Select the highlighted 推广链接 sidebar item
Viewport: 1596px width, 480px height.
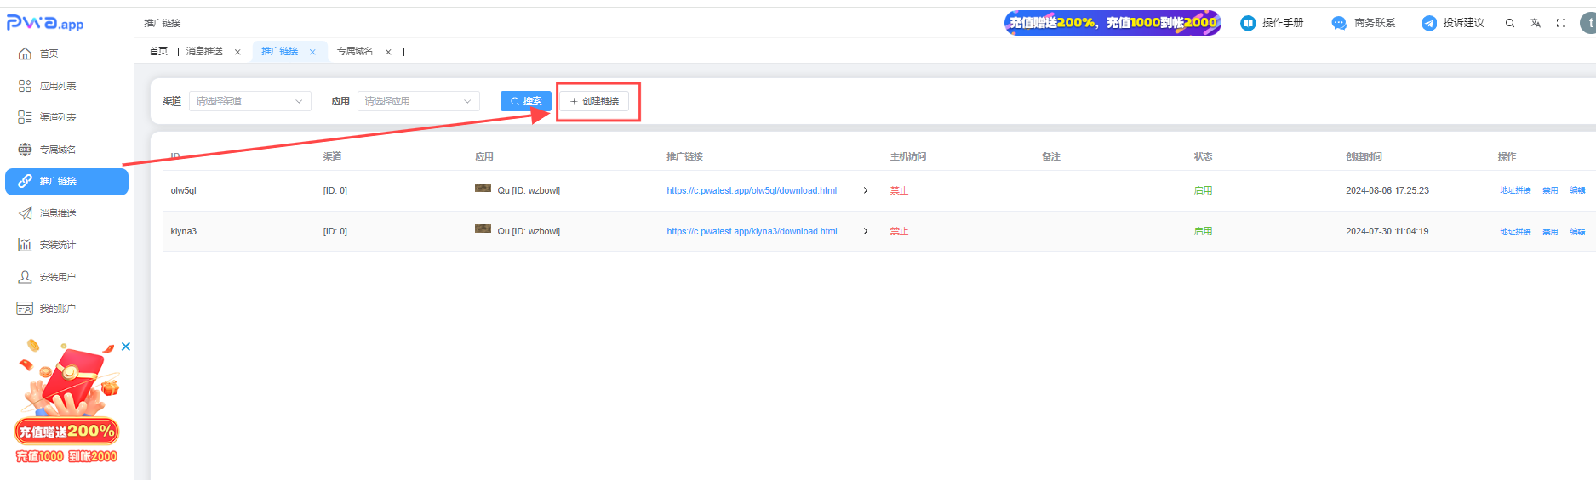tap(66, 181)
